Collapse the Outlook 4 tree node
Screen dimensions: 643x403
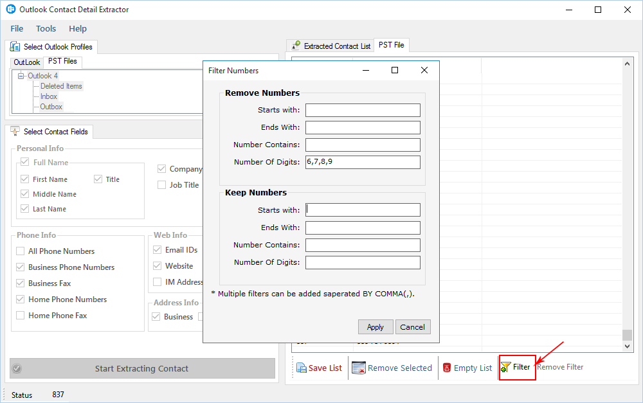21,76
